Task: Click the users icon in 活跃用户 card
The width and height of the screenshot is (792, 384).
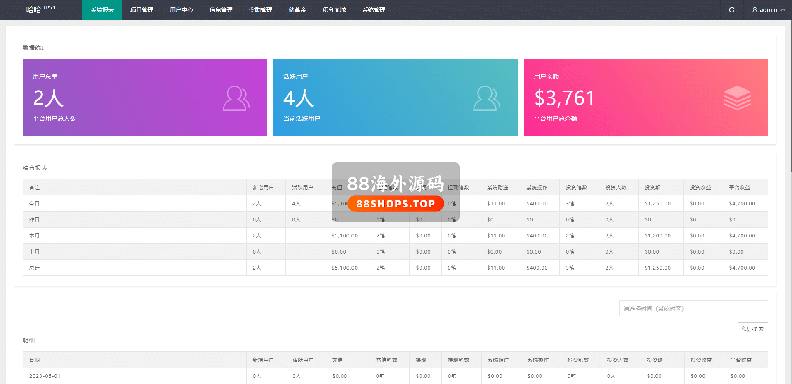Action: [486, 98]
